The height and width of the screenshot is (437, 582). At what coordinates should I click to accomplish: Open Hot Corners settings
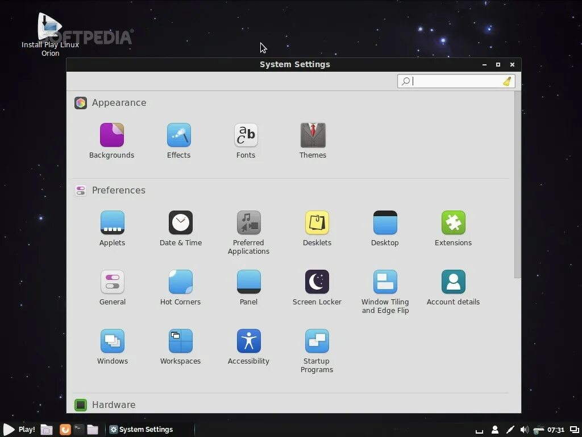180,287
